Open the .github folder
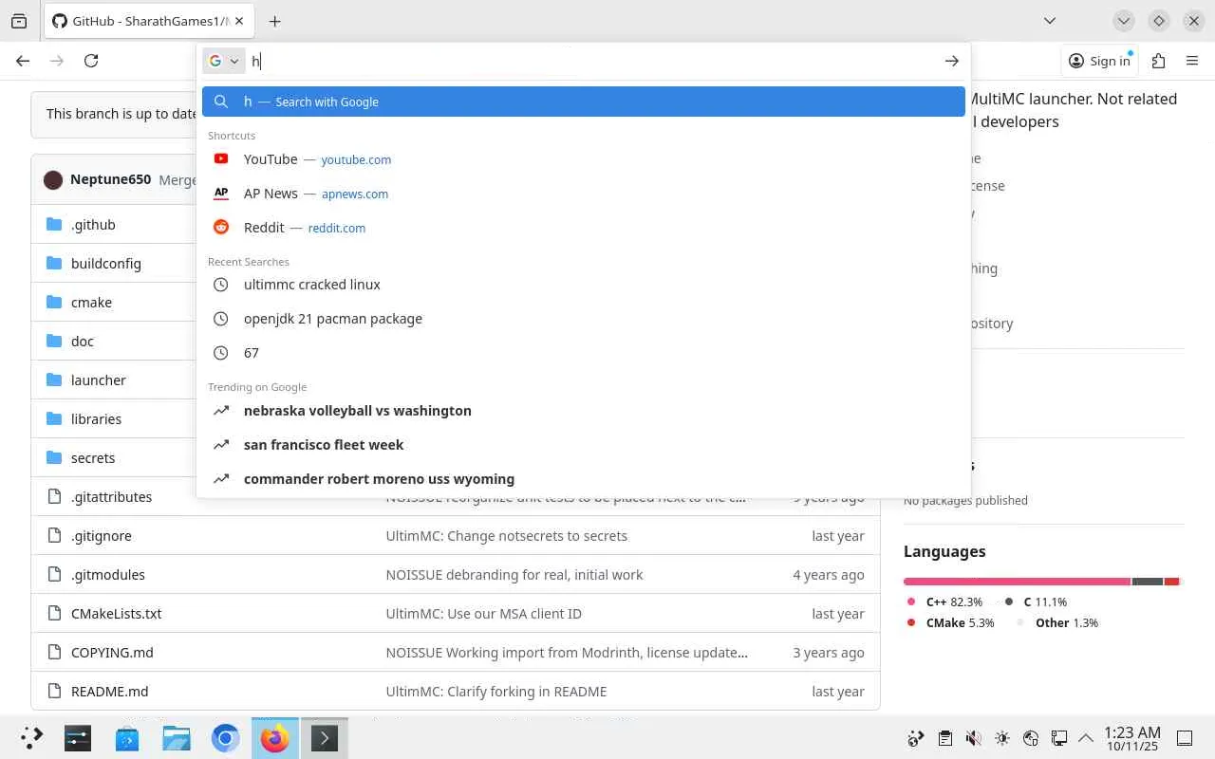Viewport: 1215px width, 759px height. pos(93,225)
